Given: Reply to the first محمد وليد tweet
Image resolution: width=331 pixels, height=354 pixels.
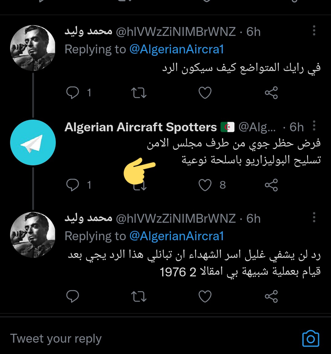Looking at the screenshot, I should [73, 93].
